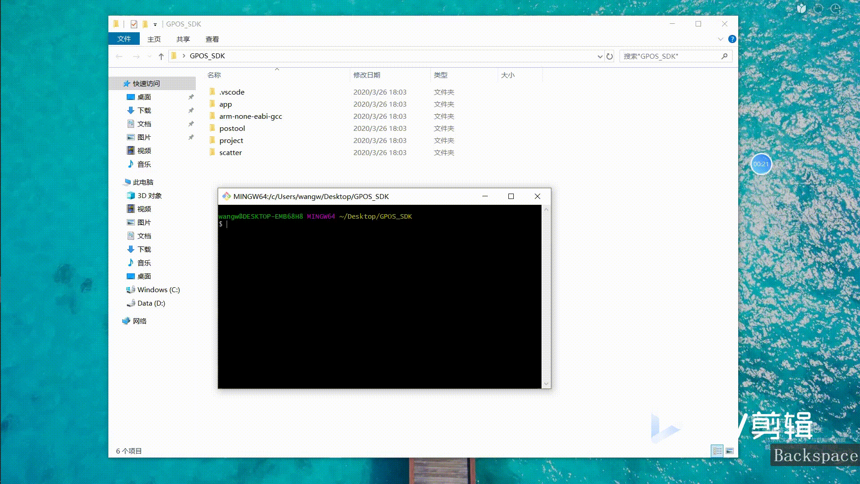Expand the ribbon with the chevron
The width and height of the screenshot is (860, 484).
[x=720, y=39]
